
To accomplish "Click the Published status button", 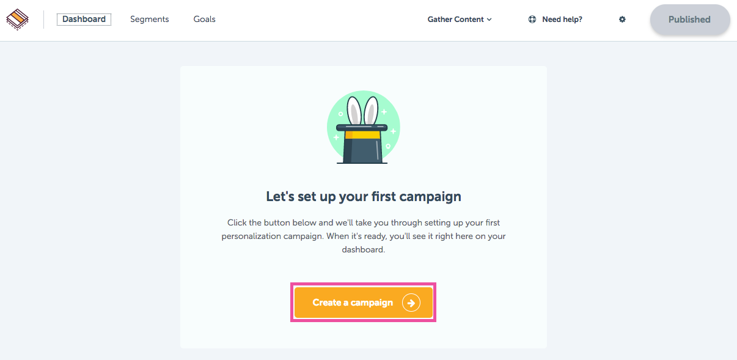I will 689,20.
